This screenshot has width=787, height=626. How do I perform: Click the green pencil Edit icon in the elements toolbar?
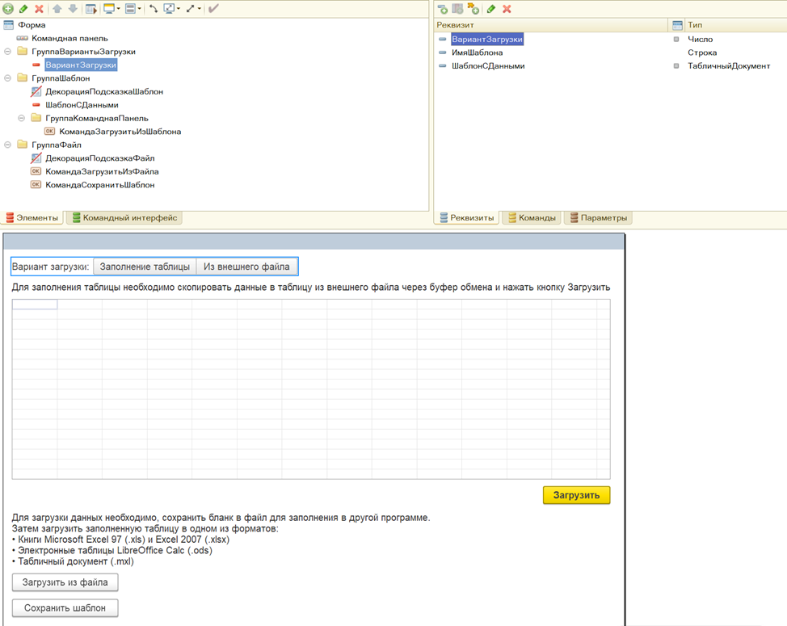[x=23, y=9]
